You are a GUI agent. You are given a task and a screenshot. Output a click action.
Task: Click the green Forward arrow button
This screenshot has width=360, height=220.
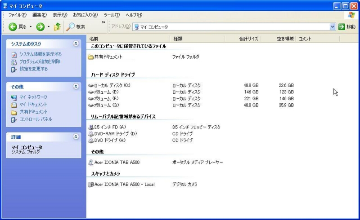pyautogui.click(x=40, y=27)
